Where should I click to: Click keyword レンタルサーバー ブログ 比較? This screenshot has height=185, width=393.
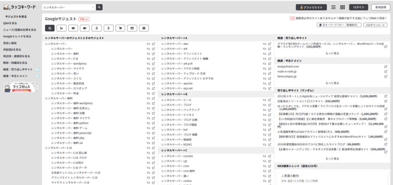click(179, 120)
